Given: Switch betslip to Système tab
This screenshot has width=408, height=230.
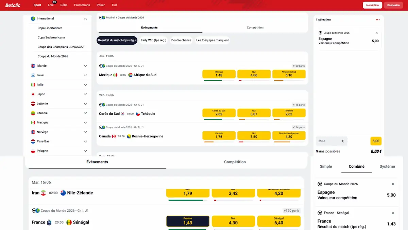Looking at the screenshot, I should 387,166.
